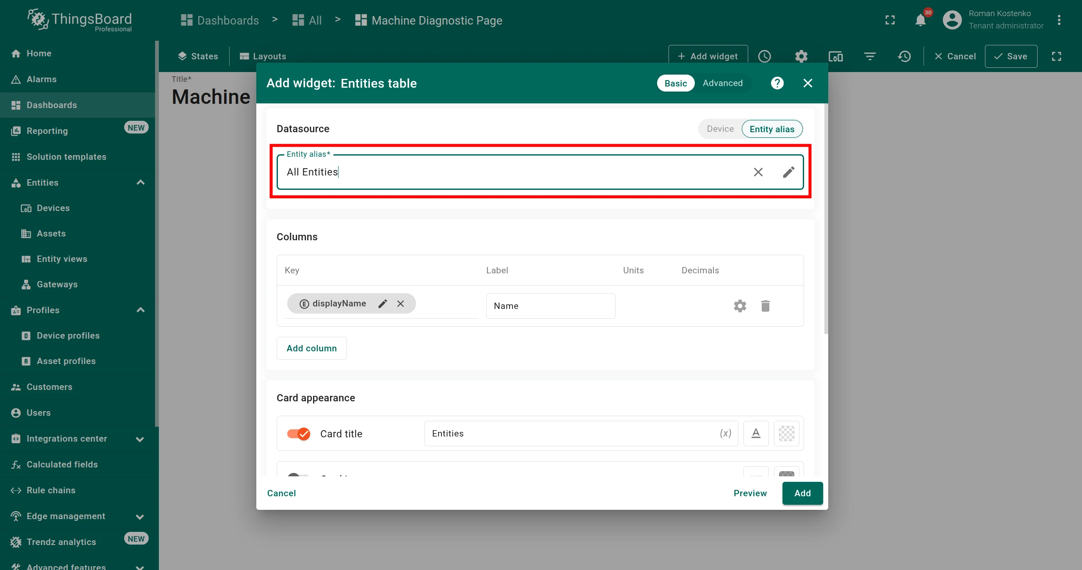The width and height of the screenshot is (1082, 570).
Task: Cancel dashboard editing in toolbar
Action: coord(955,56)
